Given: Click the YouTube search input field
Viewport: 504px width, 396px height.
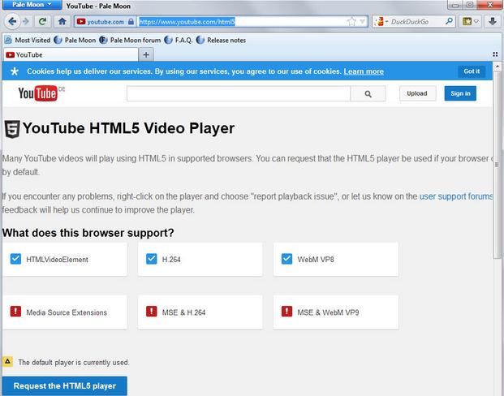Looking at the screenshot, I should point(239,93).
